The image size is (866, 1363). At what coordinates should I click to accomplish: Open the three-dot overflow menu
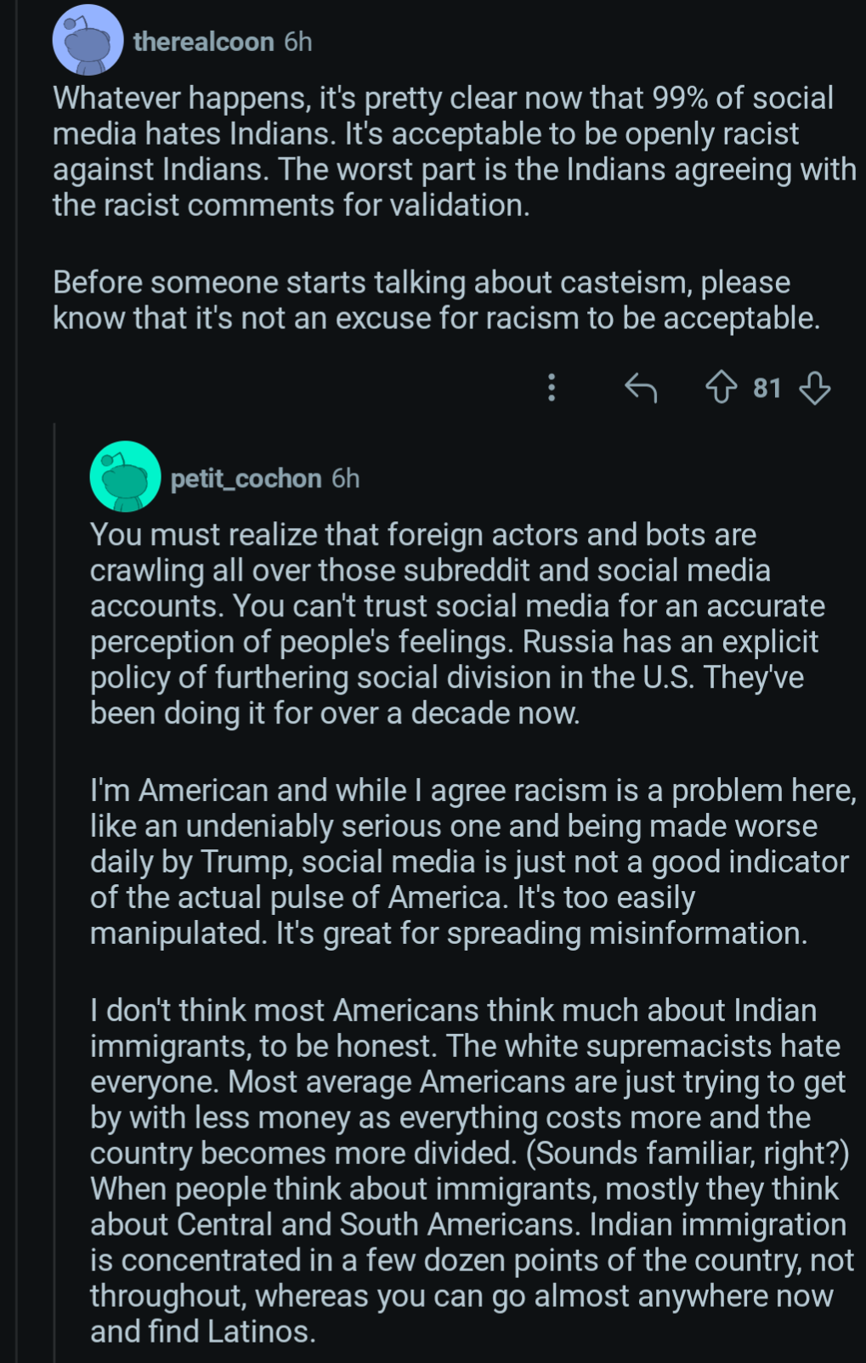(552, 388)
